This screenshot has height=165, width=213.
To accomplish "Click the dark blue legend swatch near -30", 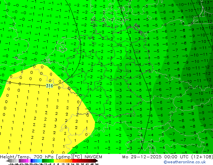I will 32,161.
